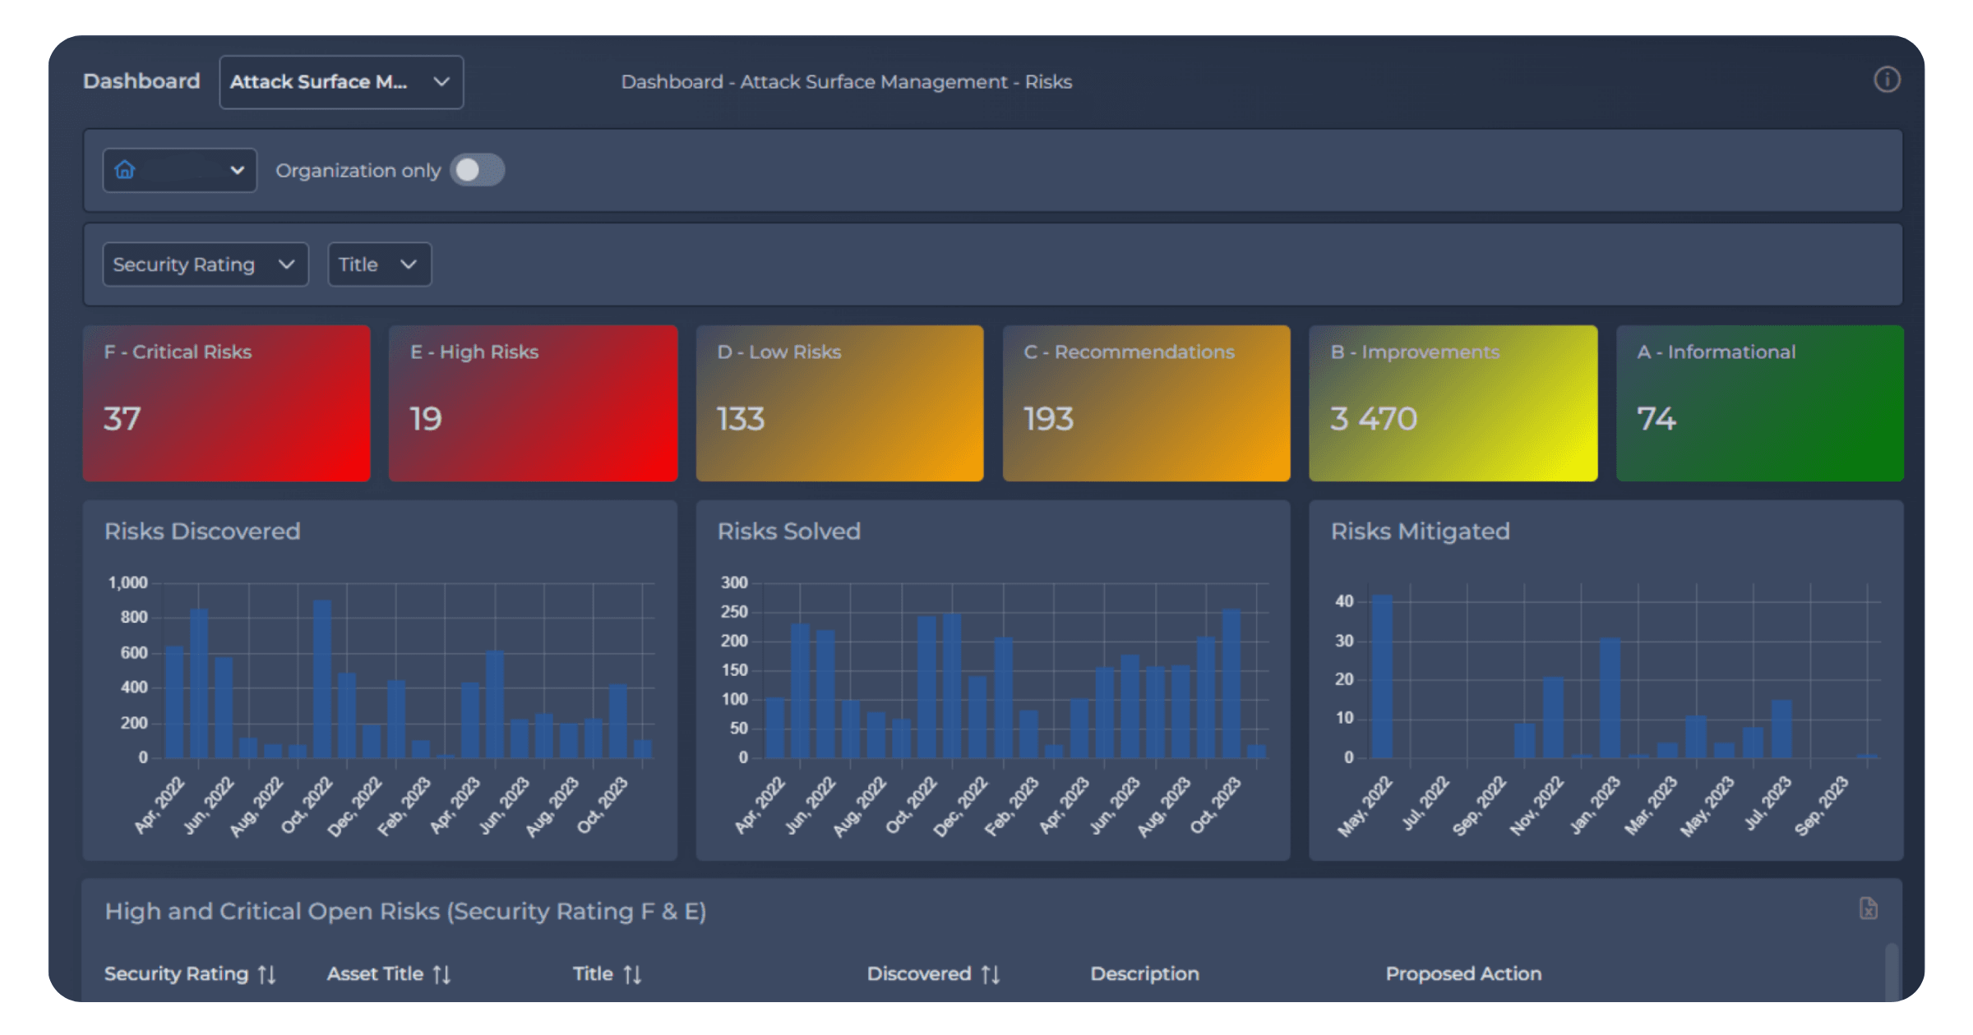The width and height of the screenshot is (1973, 1035).
Task: Sort by Discovered column arrows
Action: point(990,974)
